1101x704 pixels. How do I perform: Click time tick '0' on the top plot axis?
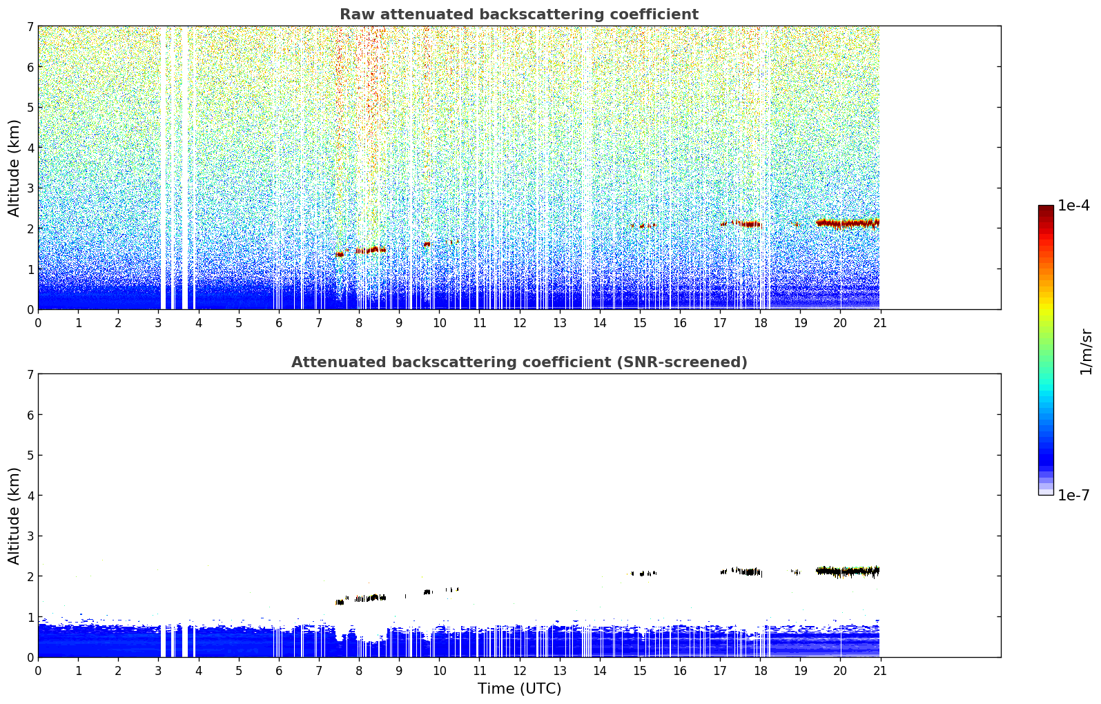[38, 322]
